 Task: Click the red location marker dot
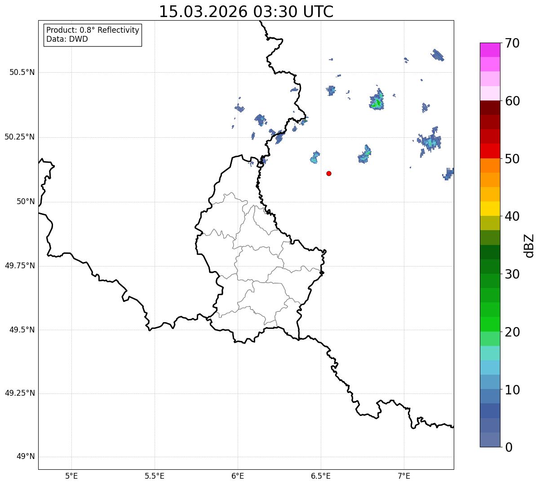pos(329,173)
